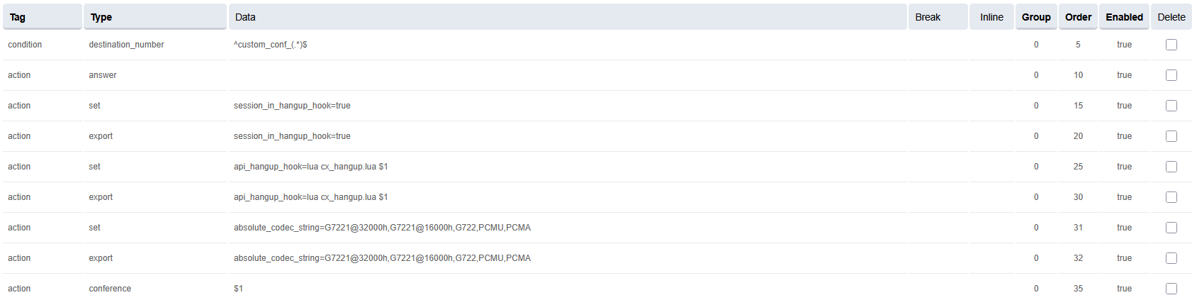The width and height of the screenshot is (1192, 300).
Task: Click the conference type cell
Action: [110, 289]
